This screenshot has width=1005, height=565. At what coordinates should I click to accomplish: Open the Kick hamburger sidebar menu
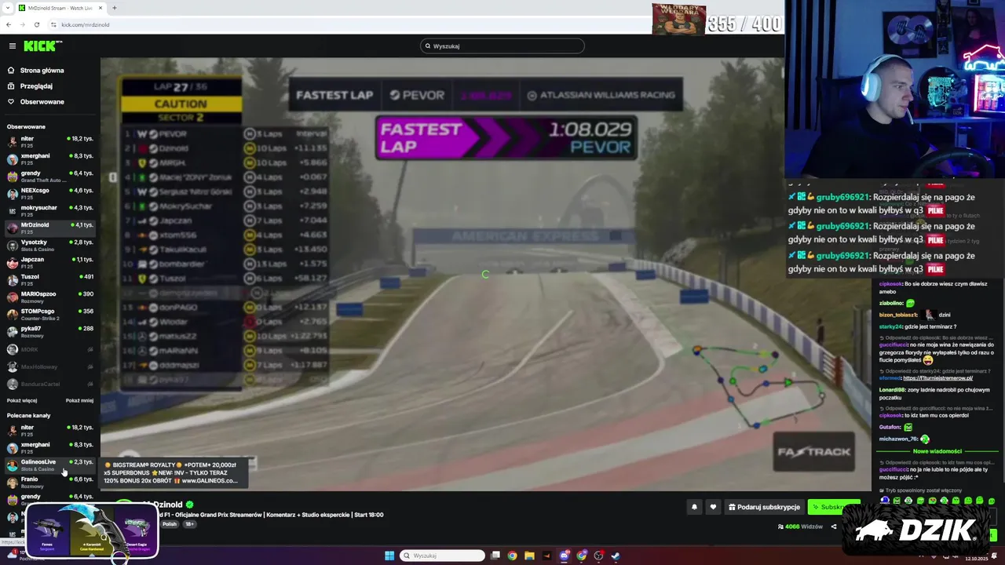click(12, 46)
